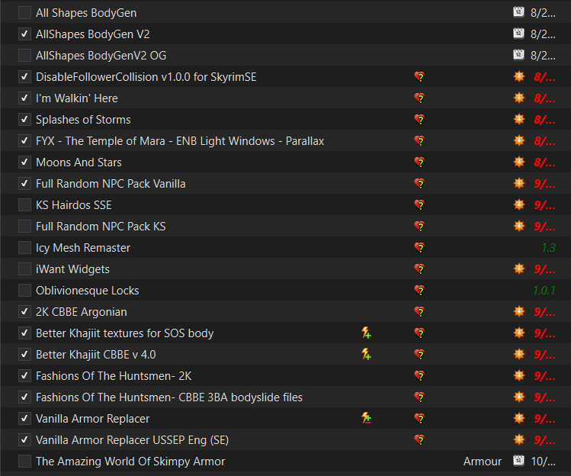Screen dimensions: 571x476
Task: Select the 2K CBBE Argonian mod name
Action: 82,312
